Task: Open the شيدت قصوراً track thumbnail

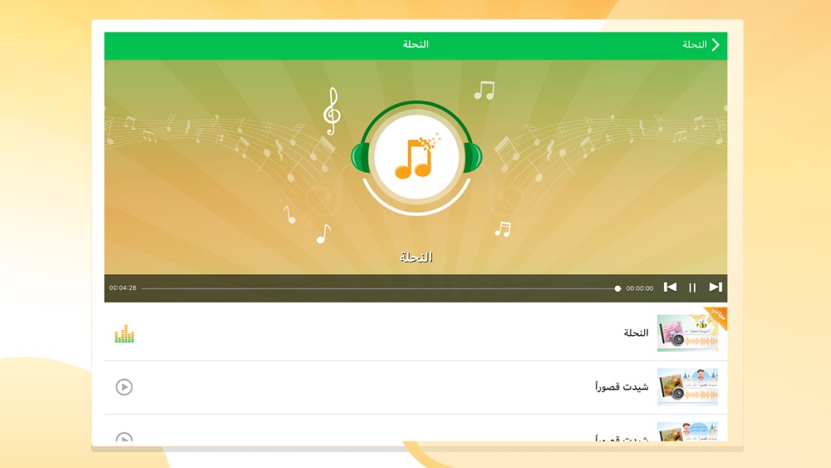Action: point(688,387)
